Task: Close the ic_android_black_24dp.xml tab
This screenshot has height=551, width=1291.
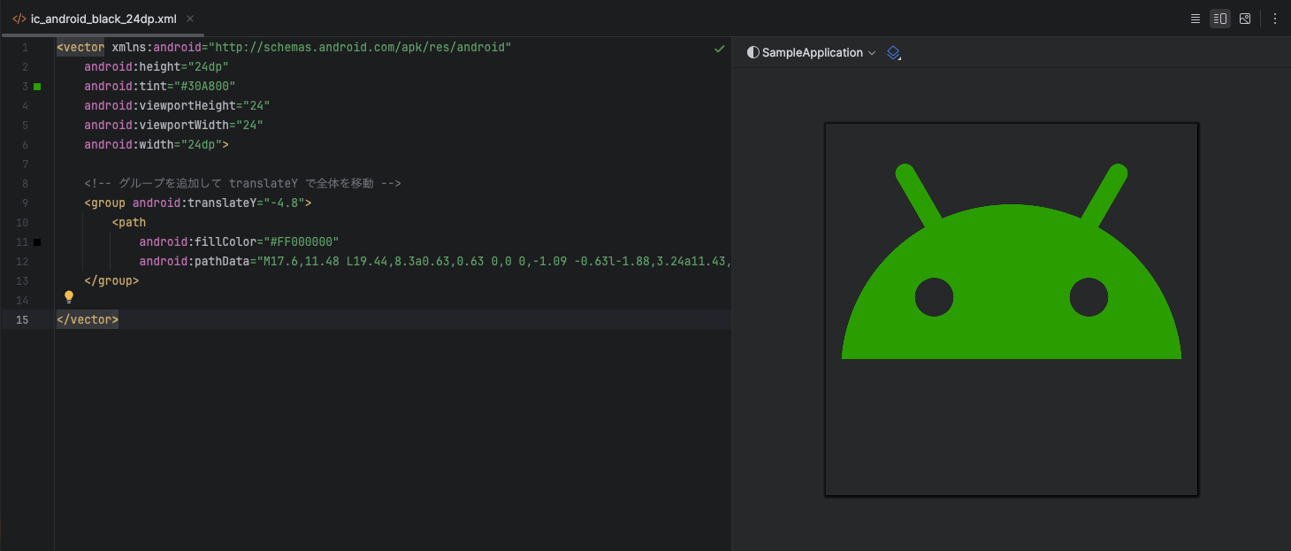Action: coord(190,19)
